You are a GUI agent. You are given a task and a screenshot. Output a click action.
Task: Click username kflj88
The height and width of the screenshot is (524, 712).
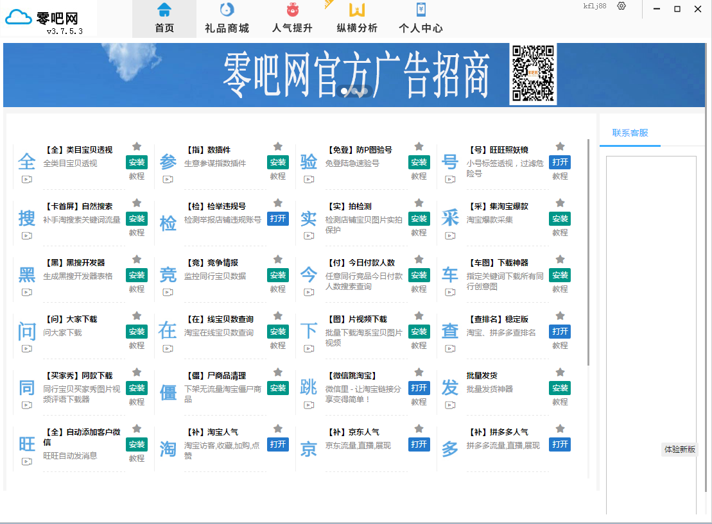click(x=595, y=6)
